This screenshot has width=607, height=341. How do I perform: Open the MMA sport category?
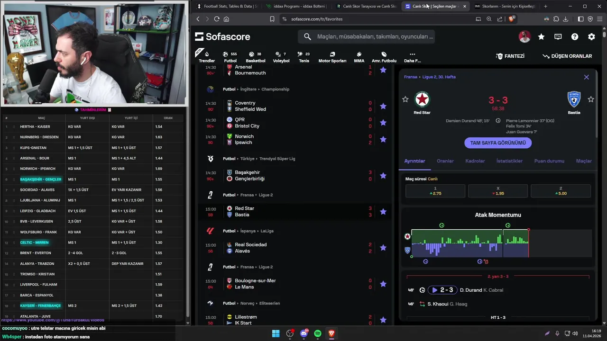point(359,57)
